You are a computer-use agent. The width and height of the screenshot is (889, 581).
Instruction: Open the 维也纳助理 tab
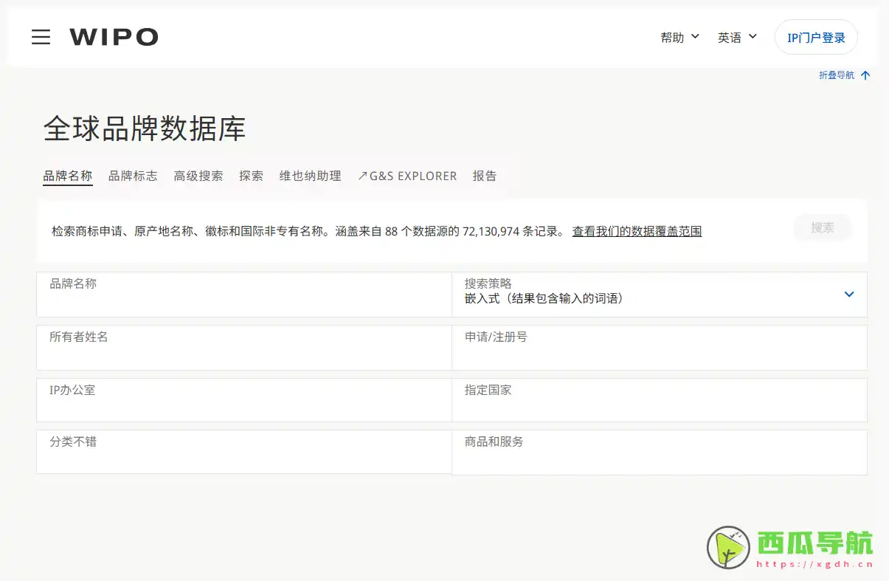click(x=310, y=176)
